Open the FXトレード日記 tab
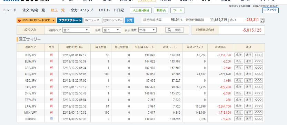This screenshot has width=287, height=125. [111, 10]
